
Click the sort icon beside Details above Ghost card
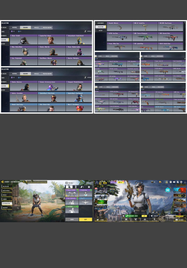click(x=85, y=31)
